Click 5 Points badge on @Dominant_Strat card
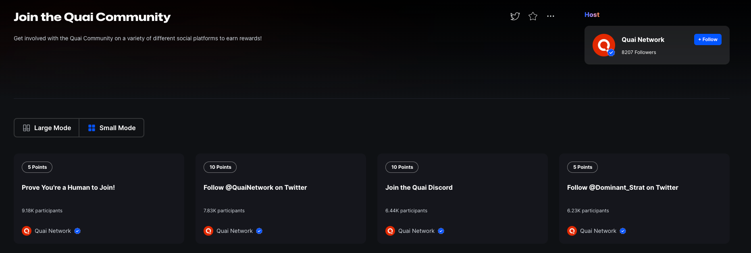Viewport: 751px width, 253px height. pyautogui.click(x=582, y=167)
